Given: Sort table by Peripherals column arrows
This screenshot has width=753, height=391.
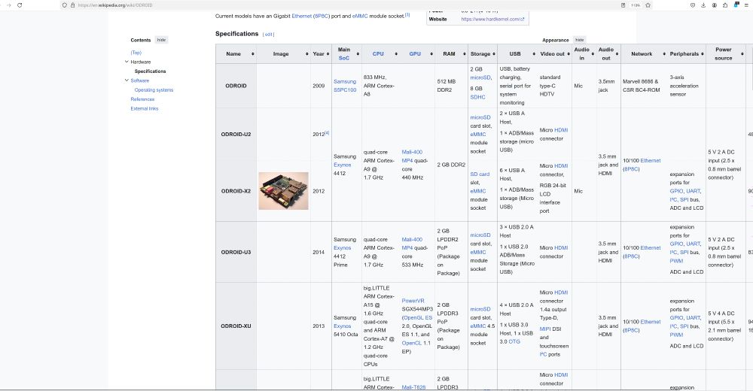Looking at the screenshot, I should (x=702, y=53).
